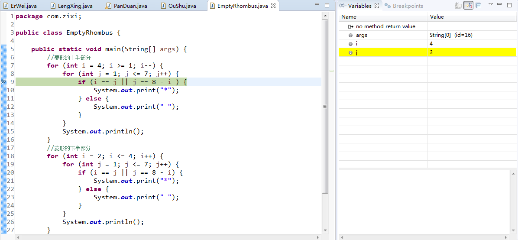This screenshot has height=240, width=518.
Task: Select the Variables tab
Action: (359, 6)
